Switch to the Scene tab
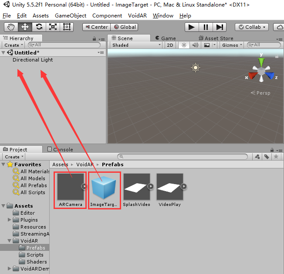Image resolution: width=284 pixels, height=274 pixels. point(129,38)
